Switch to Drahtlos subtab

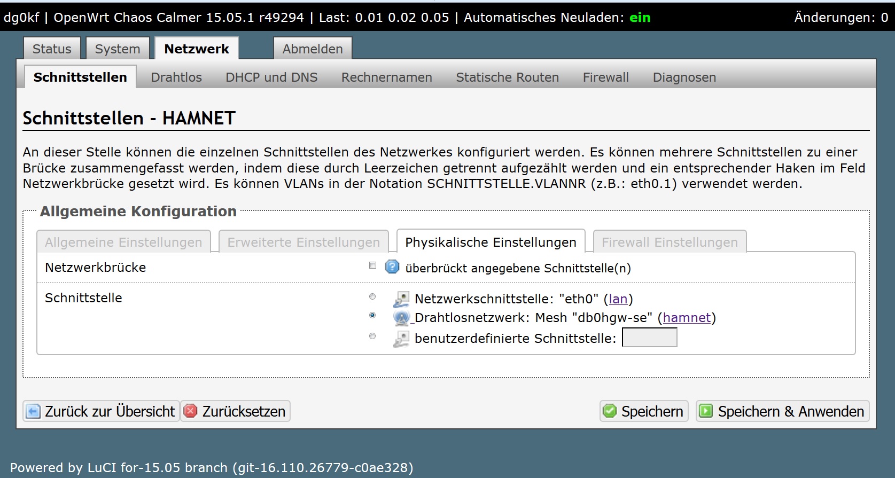[x=176, y=77]
